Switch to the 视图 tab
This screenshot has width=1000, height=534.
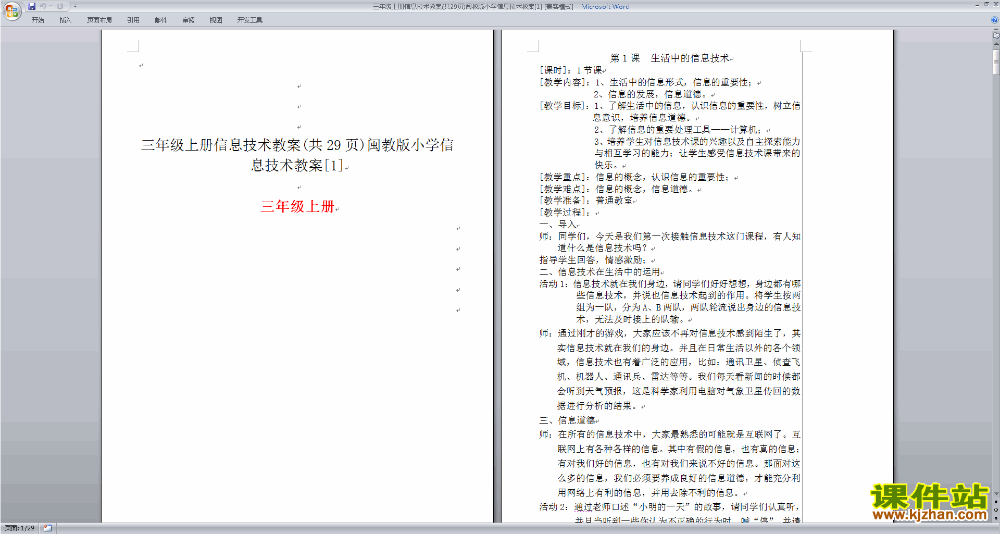click(x=216, y=20)
